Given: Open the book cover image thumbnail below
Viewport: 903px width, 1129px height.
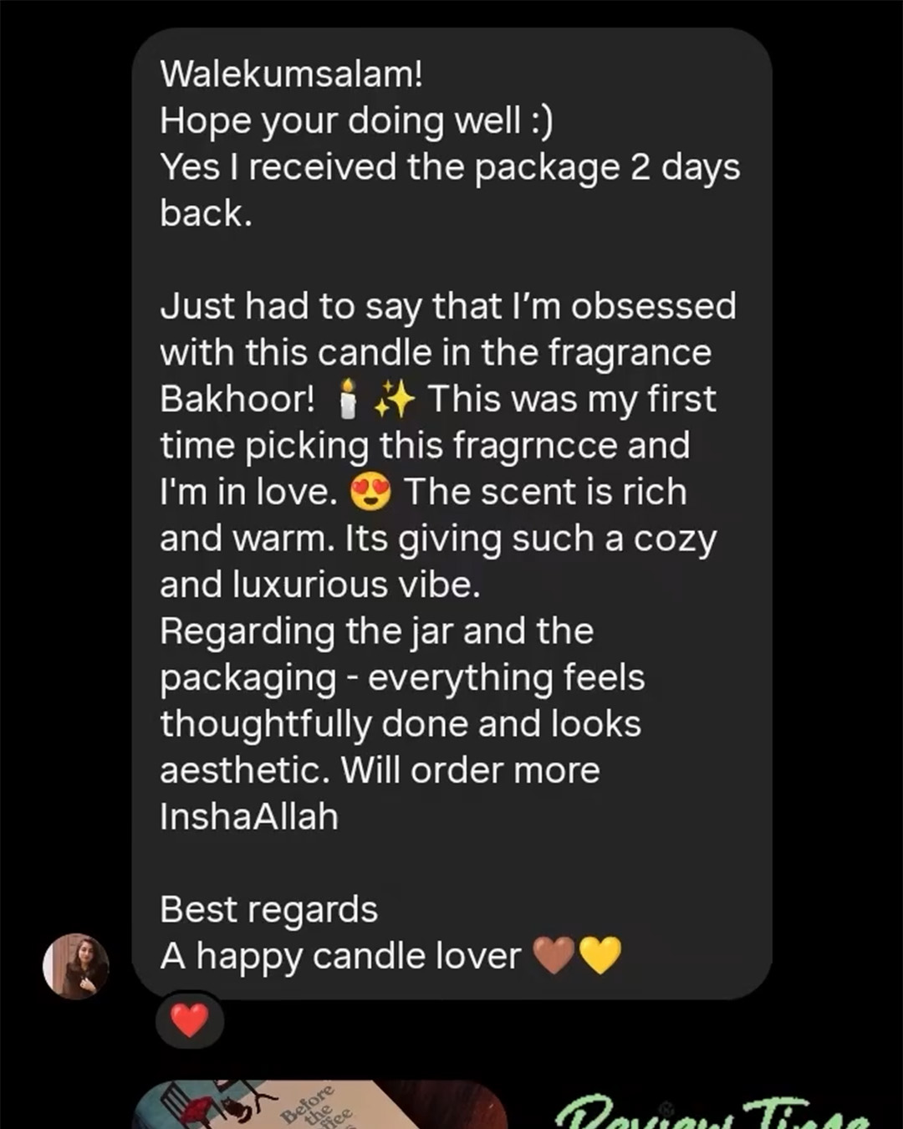Looking at the screenshot, I should tap(319, 1105).
